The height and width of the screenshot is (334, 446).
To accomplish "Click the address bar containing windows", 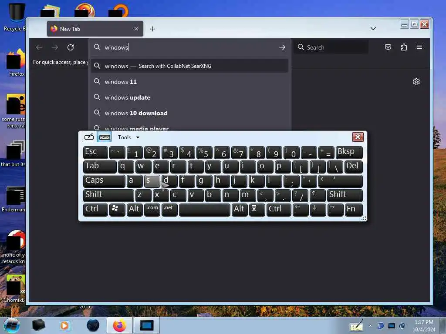I will (190, 47).
